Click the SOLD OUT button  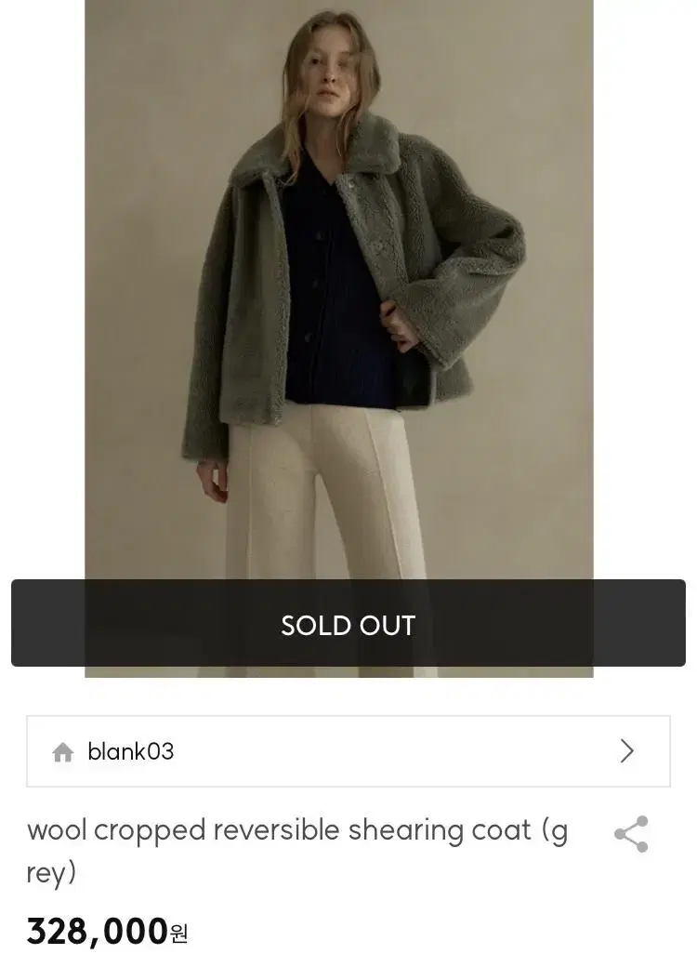348,623
